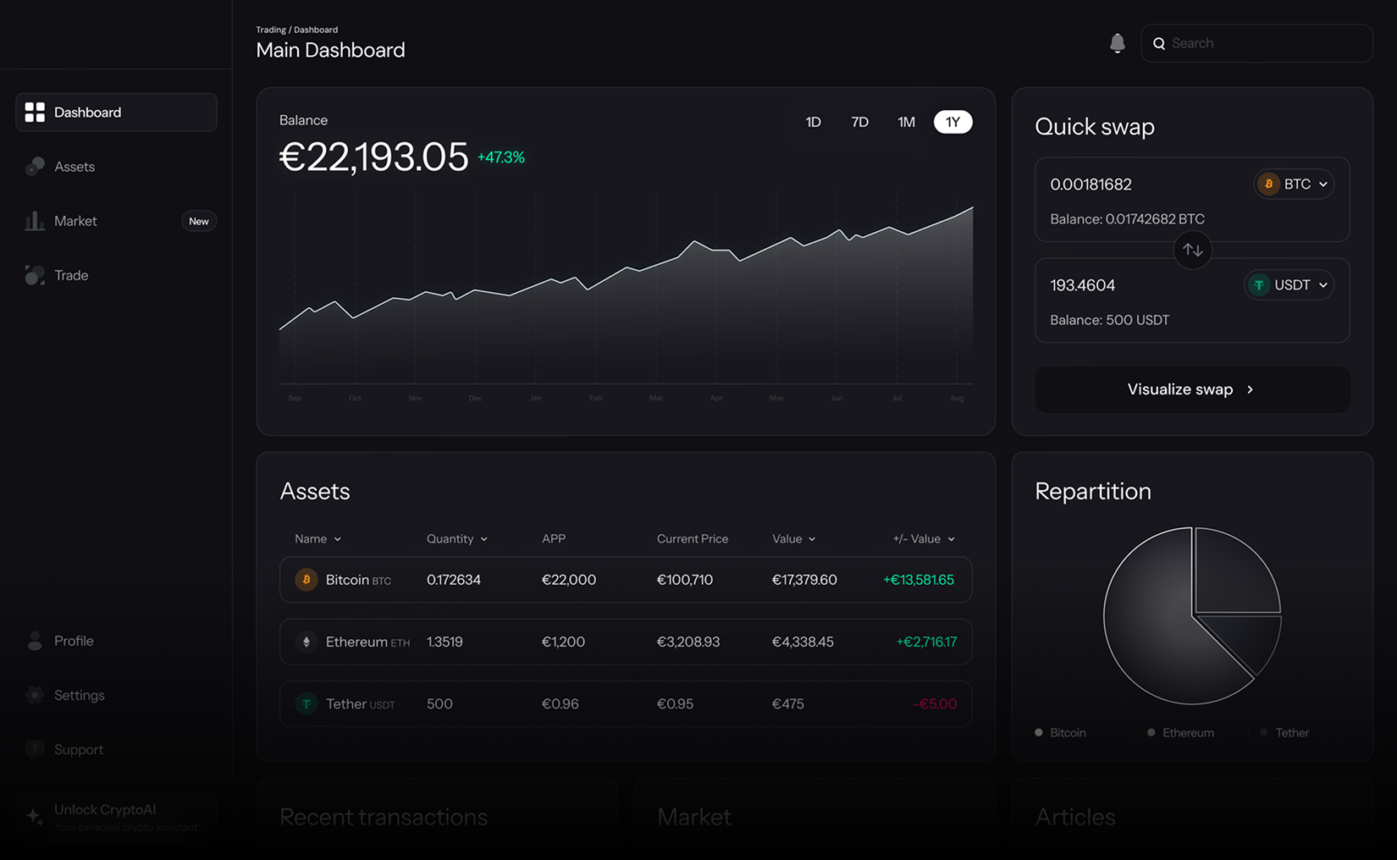The image size is (1397, 860).
Task: Toggle the Tether legend entry
Action: click(1285, 732)
